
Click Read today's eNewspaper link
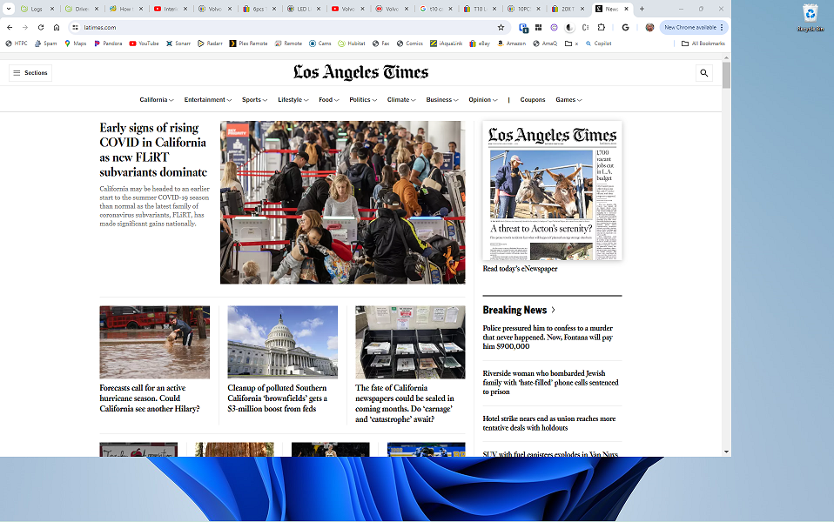(x=520, y=269)
